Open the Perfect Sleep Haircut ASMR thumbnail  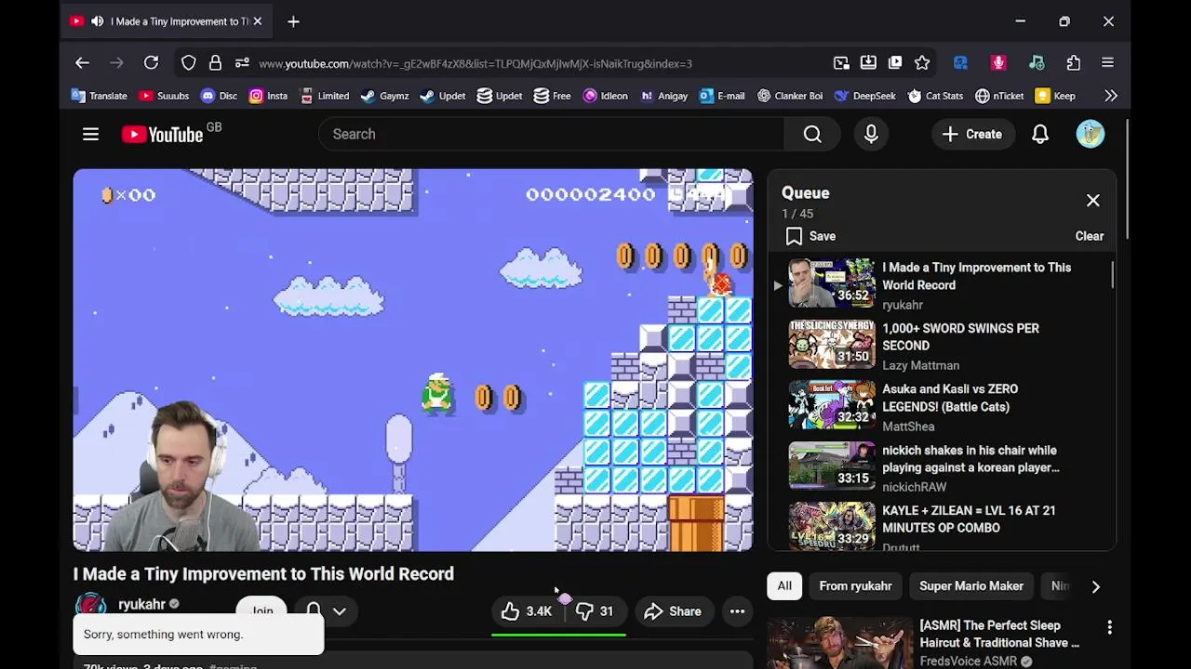[x=840, y=643]
